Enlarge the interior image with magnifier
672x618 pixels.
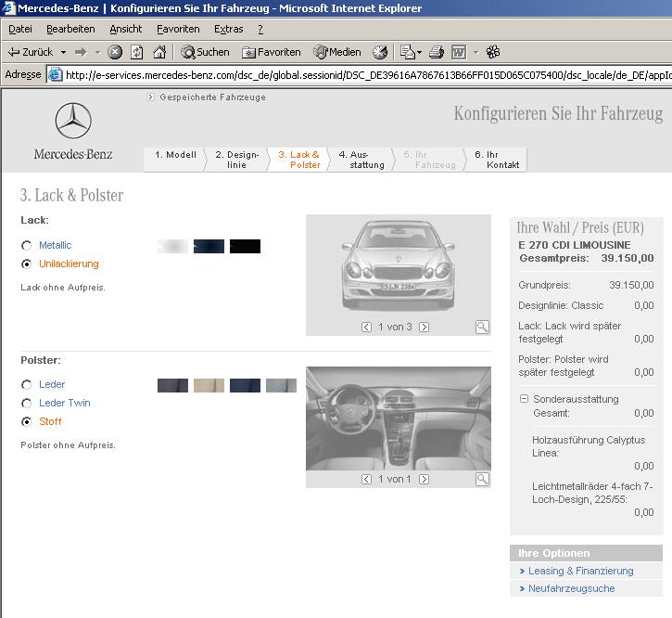482,479
